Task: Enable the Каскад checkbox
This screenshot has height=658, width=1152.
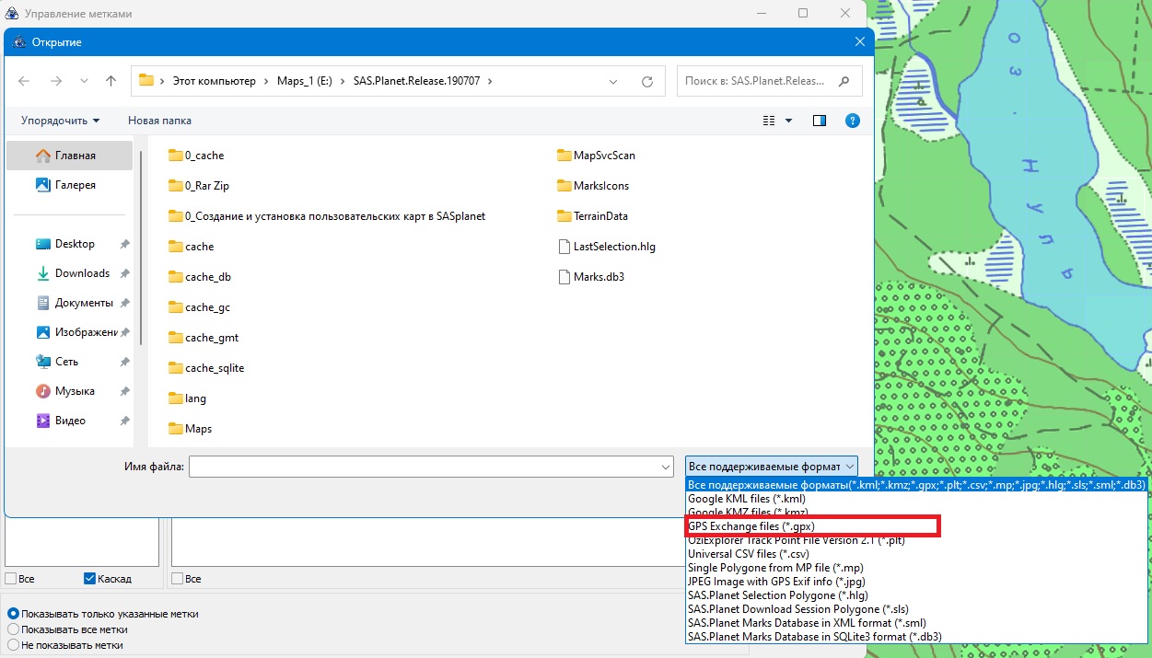Action: pyautogui.click(x=90, y=579)
